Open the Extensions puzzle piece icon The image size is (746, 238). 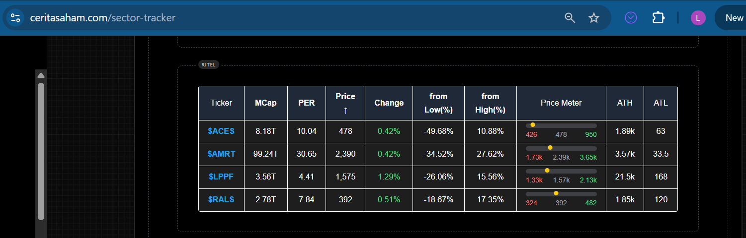(x=659, y=18)
